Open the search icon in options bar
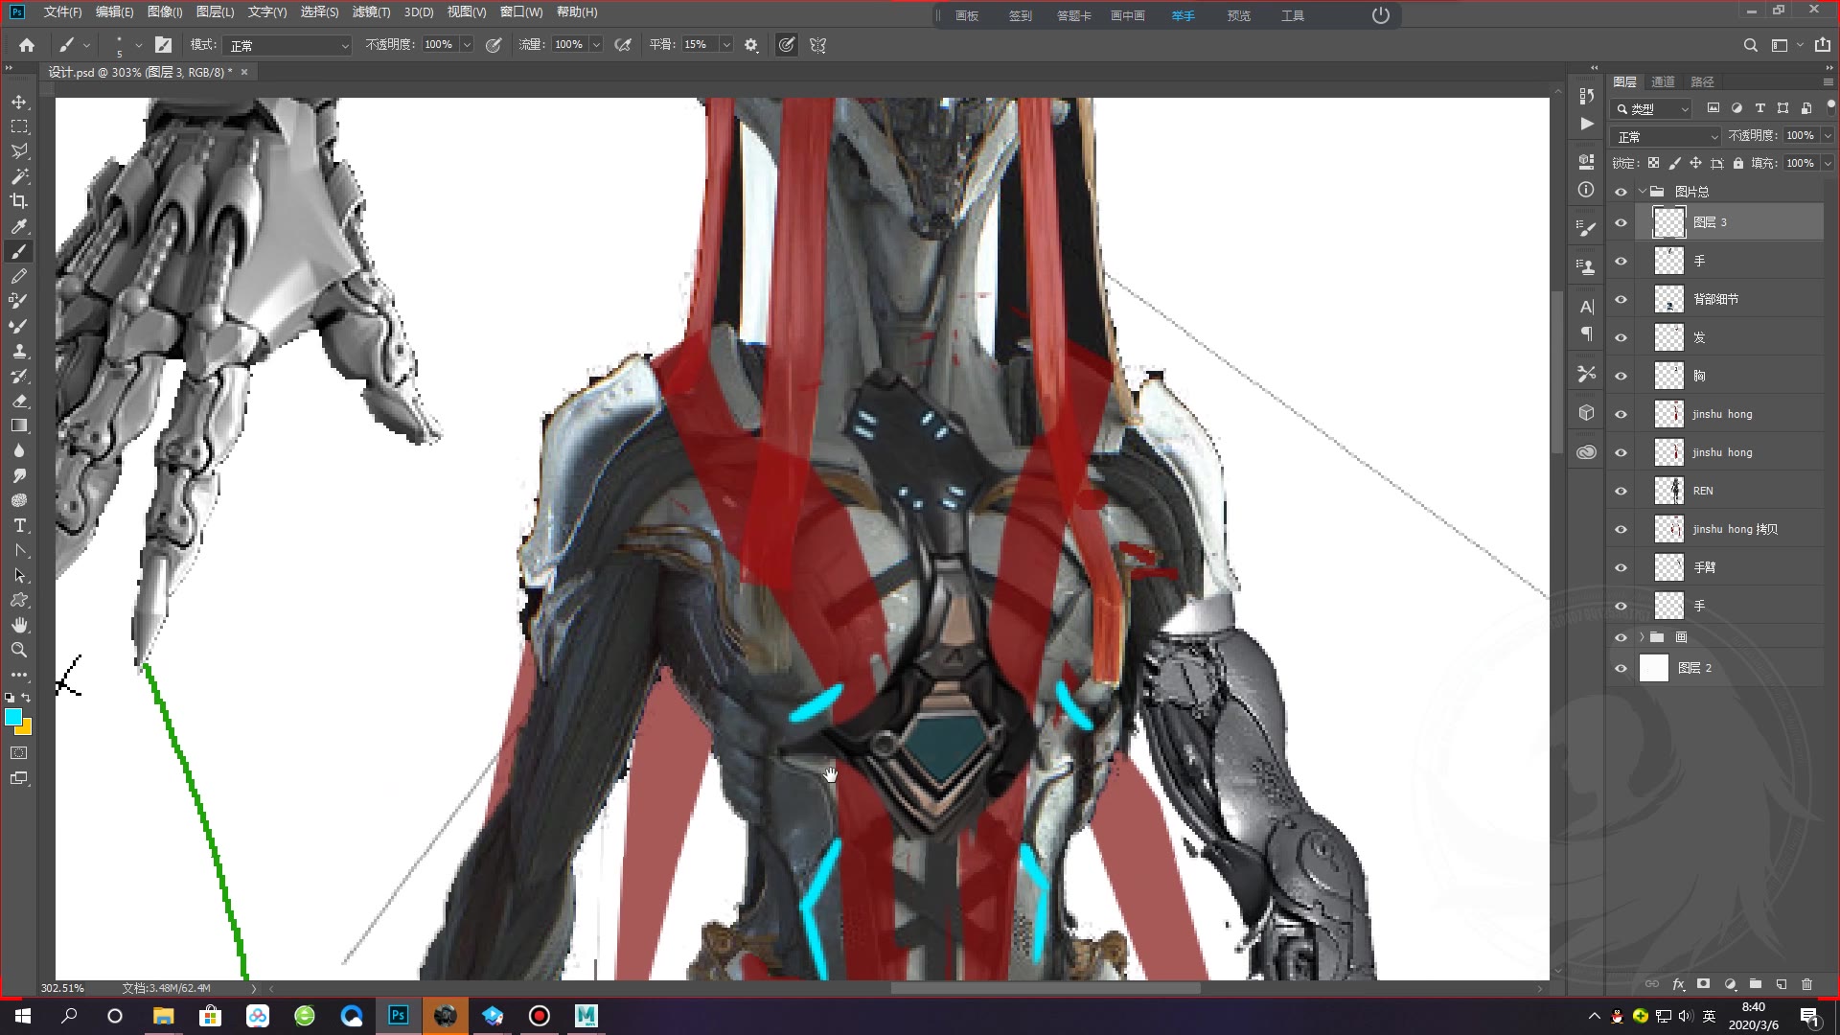 (x=1750, y=45)
